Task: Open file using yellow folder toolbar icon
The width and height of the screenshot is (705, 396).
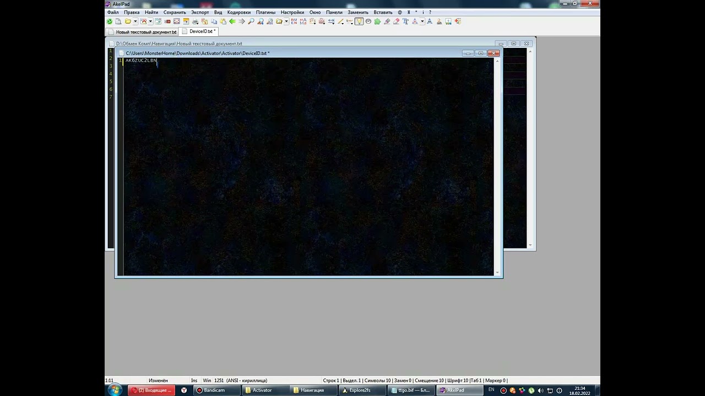Action: point(128,21)
